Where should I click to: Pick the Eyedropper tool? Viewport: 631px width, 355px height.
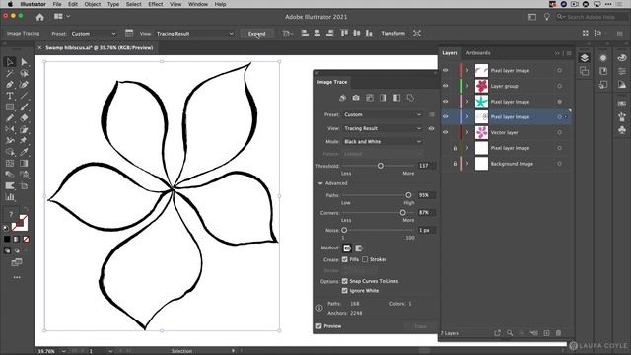(x=24, y=152)
